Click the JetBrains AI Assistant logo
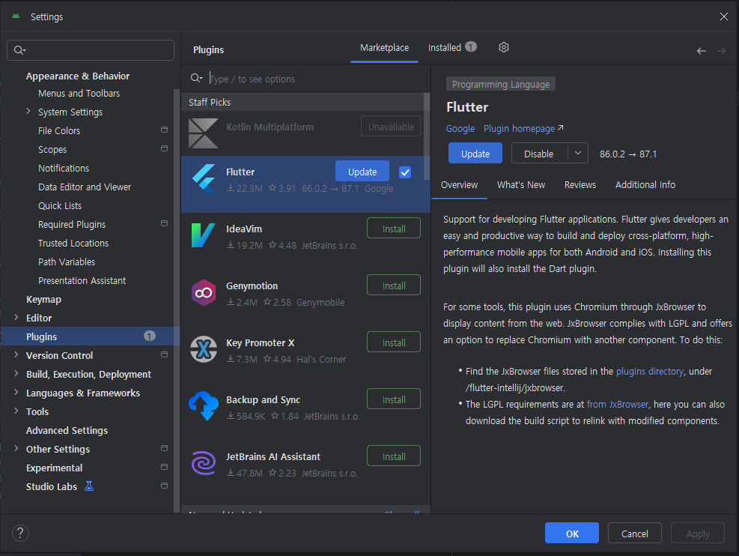 204,463
